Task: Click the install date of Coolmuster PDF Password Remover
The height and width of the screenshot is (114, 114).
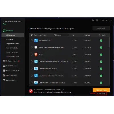Action: (87, 83)
